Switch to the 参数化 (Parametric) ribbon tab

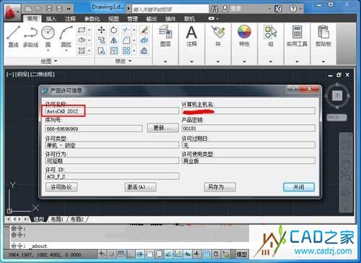coord(92,19)
